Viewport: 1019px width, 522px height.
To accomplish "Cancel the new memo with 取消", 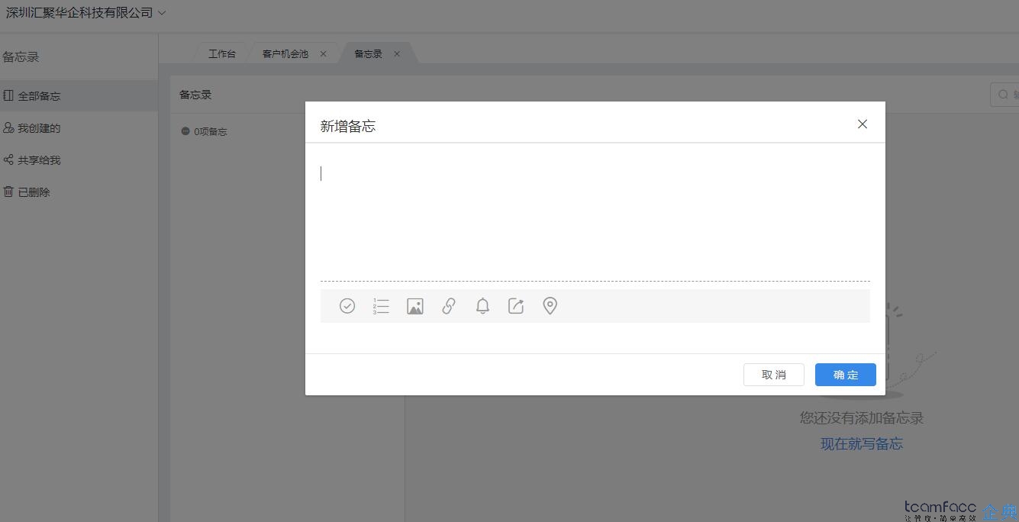I will 774,375.
